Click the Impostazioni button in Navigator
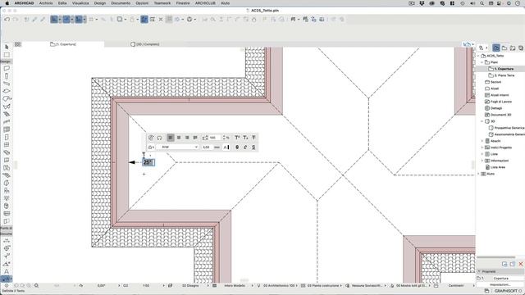The height and width of the screenshot is (295, 525). pyautogui.click(x=500, y=284)
